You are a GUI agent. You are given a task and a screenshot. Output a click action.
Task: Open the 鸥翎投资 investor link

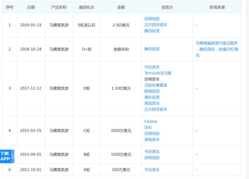point(152,91)
